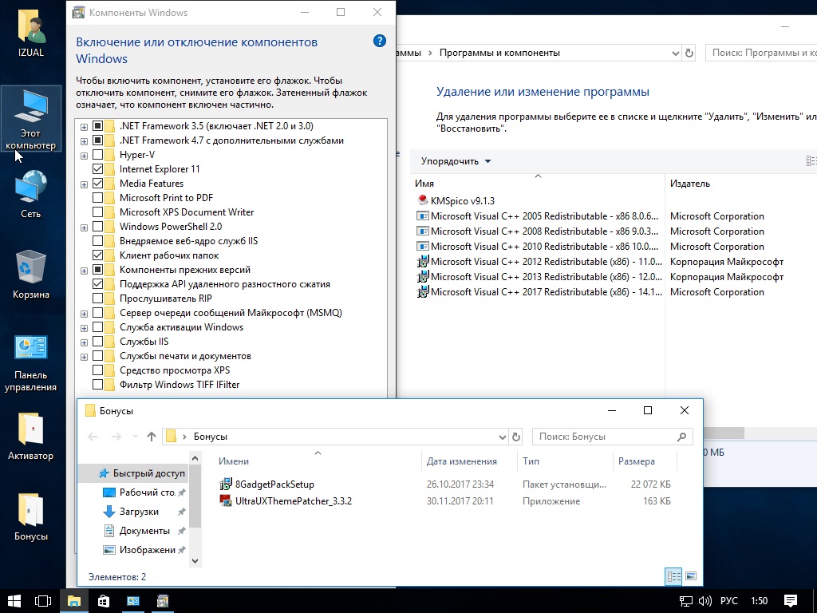The height and width of the screenshot is (613, 817).
Task: Open address history dropdown in Бонусы window
Action: 503,437
